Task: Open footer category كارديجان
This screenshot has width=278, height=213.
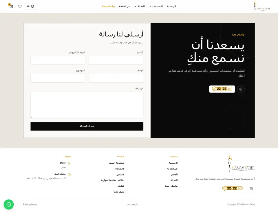Action: (x=120, y=169)
